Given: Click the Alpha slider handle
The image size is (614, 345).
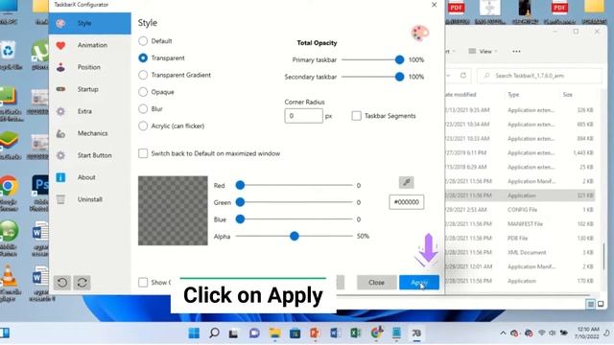Looking at the screenshot, I should (295, 237).
